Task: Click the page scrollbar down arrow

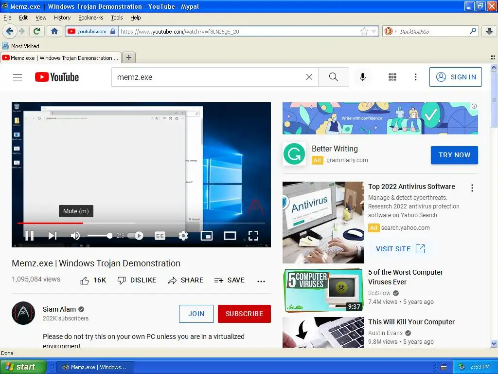Action: (494, 344)
